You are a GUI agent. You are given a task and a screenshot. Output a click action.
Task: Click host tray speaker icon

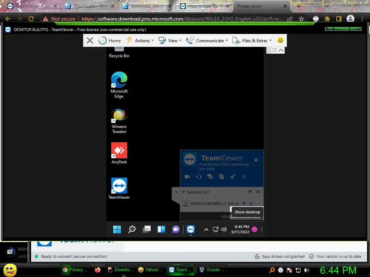click(307, 270)
